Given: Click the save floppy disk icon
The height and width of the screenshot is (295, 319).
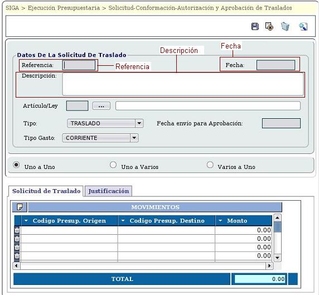Looking at the screenshot, I should click(x=255, y=26).
